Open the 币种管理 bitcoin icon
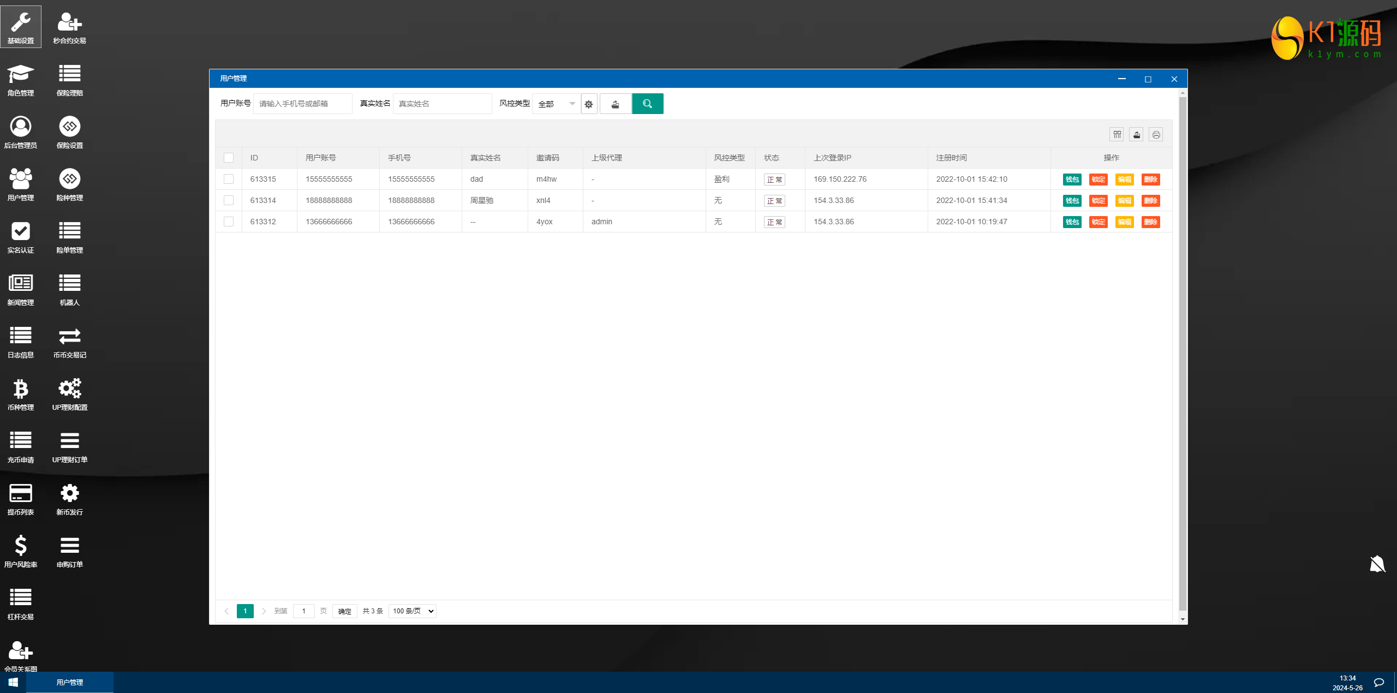This screenshot has width=1397, height=693. pyautogui.click(x=21, y=389)
